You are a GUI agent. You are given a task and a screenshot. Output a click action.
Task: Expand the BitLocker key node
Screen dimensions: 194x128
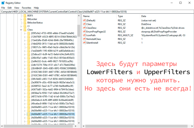click(21, 19)
